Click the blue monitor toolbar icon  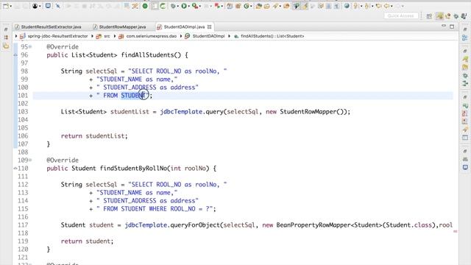(48, 6)
